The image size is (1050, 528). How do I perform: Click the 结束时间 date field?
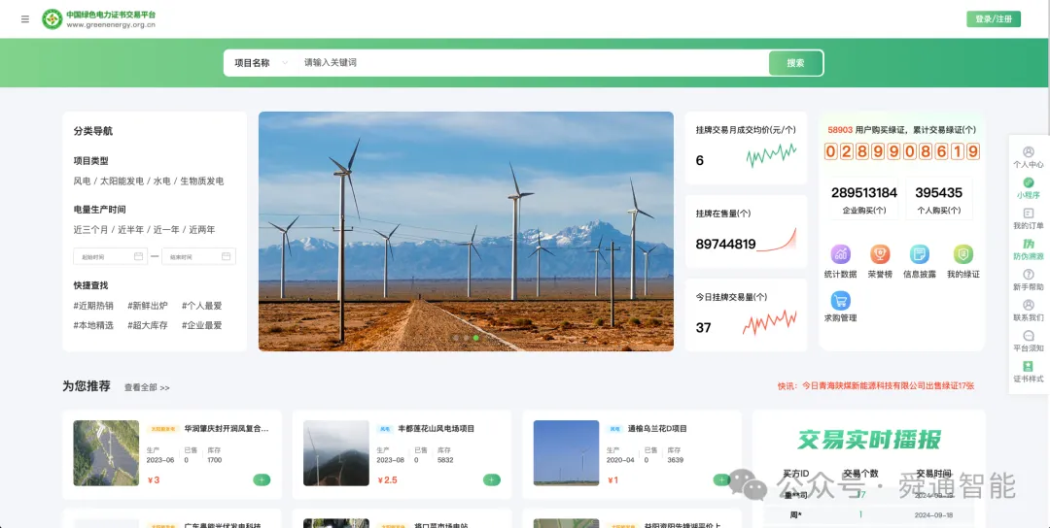(x=198, y=256)
